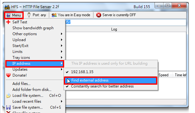Image resolution: width=195 pixels, height=113 pixels.
Task: Open IP address submenu
Action: click(35, 64)
